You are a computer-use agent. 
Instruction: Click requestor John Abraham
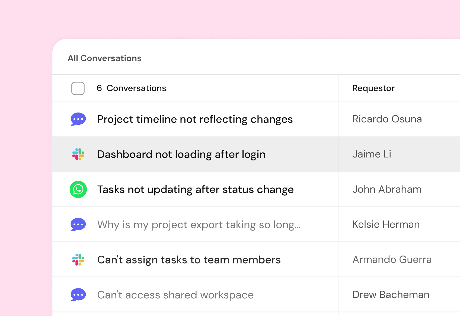[387, 189]
